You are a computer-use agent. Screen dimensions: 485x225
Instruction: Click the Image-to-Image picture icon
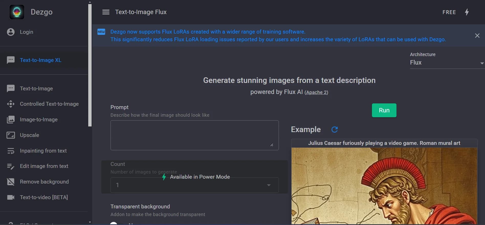click(11, 120)
